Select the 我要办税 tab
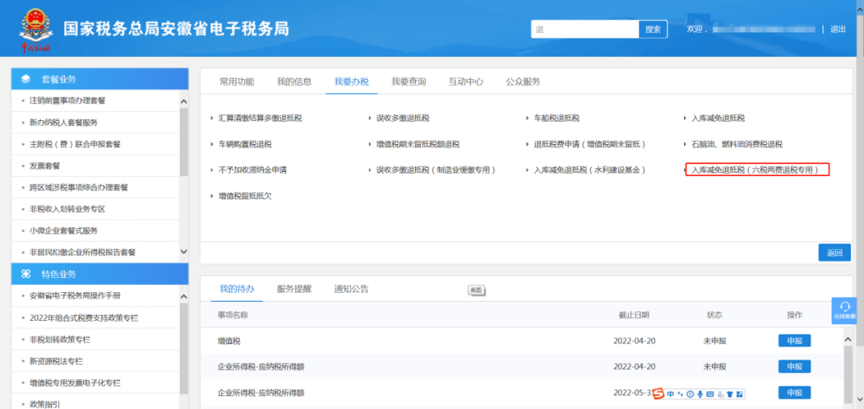Viewport: 864px width, 409px height. pos(351,82)
